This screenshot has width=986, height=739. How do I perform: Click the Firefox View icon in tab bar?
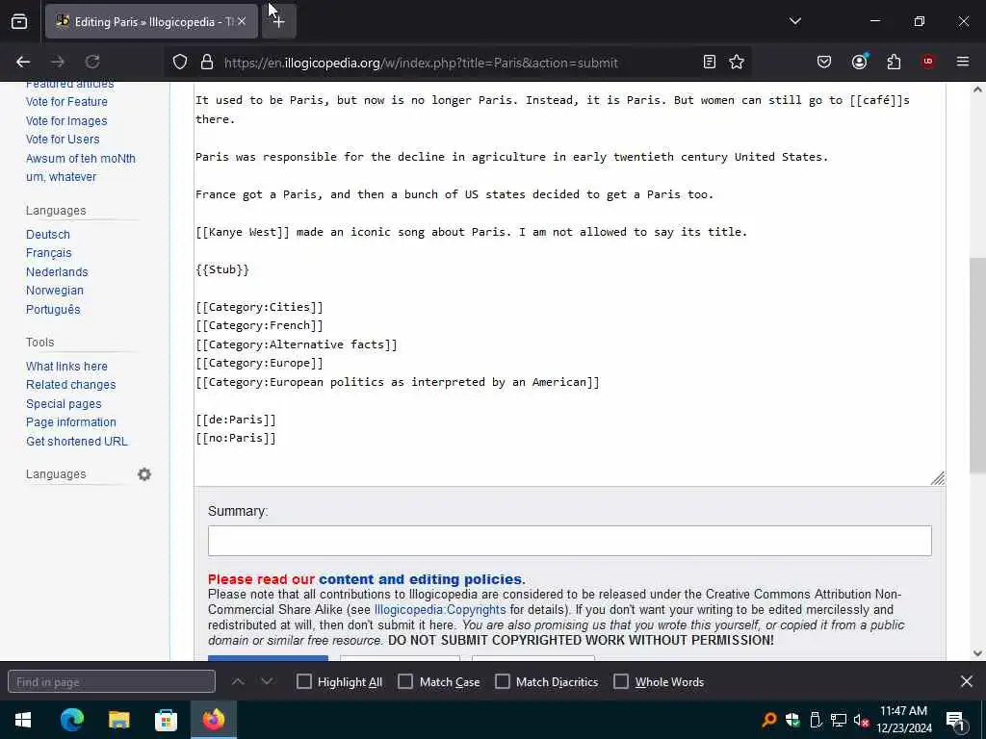(x=19, y=21)
